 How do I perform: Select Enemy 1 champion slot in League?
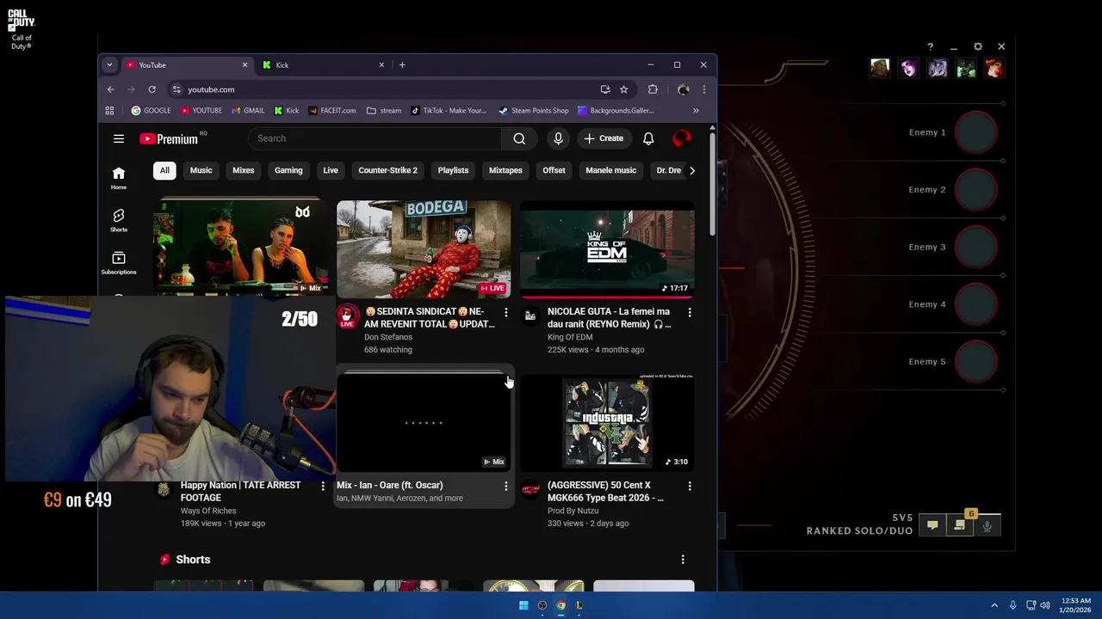(976, 132)
